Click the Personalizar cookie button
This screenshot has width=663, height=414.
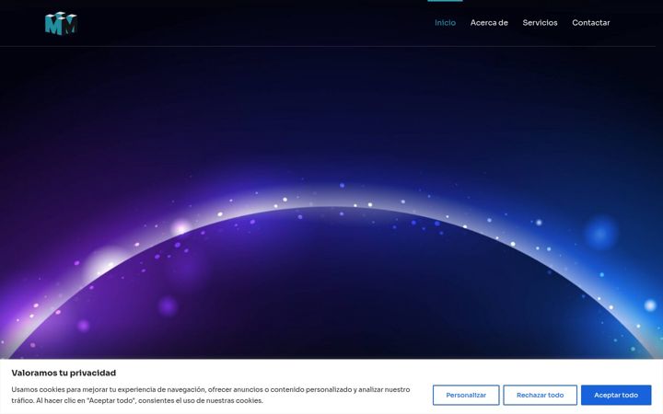tap(466, 395)
